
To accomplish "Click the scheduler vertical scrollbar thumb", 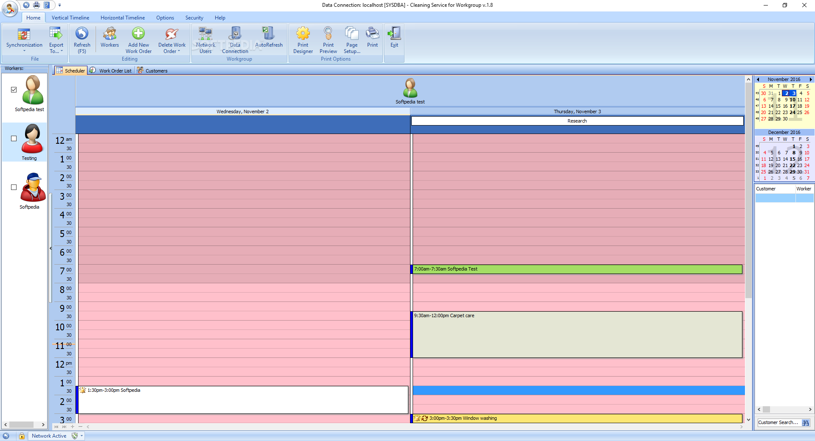I will pos(748,191).
